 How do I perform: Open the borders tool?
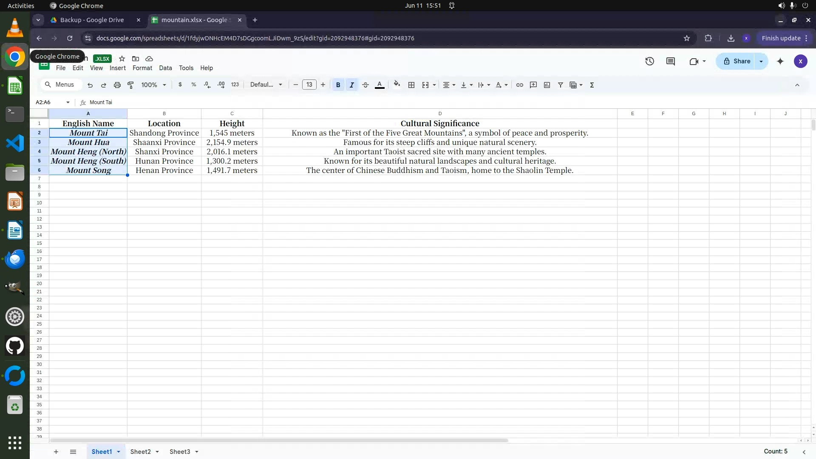point(411,85)
